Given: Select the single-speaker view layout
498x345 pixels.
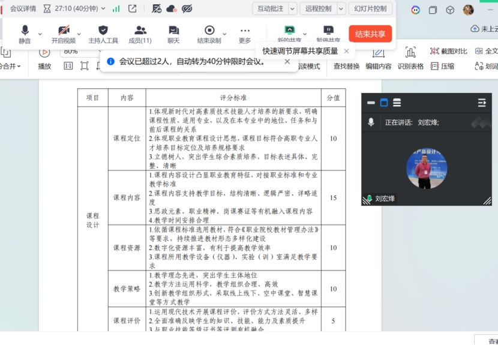Looking at the screenshot, I should click(x=384, y=103).
